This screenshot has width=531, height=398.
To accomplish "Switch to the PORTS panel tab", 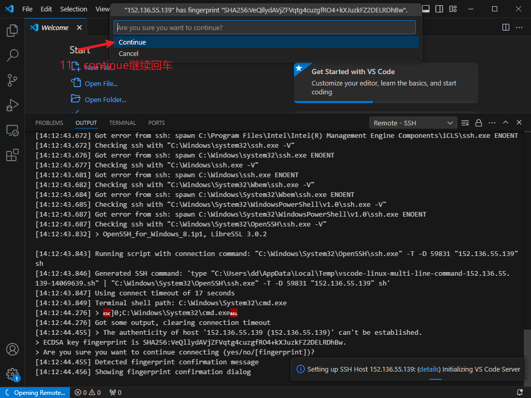I will coord(157,123).
